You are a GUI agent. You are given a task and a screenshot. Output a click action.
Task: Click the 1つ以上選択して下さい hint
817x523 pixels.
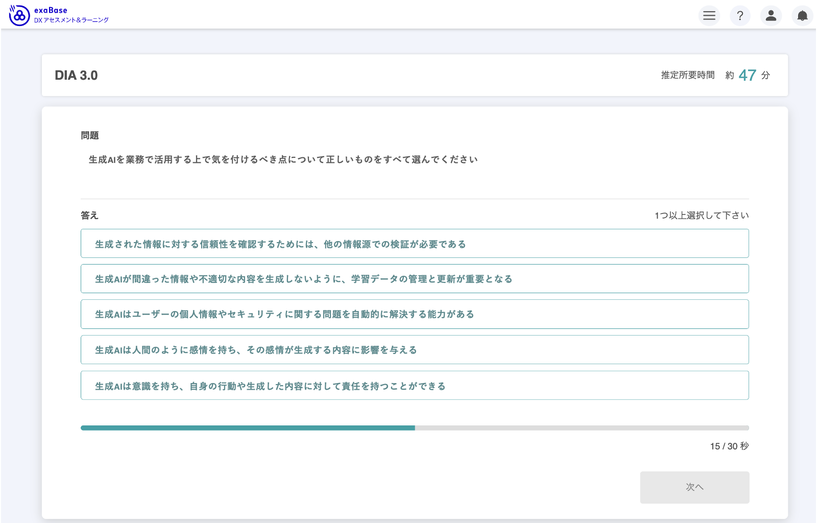tap(702, 216)
